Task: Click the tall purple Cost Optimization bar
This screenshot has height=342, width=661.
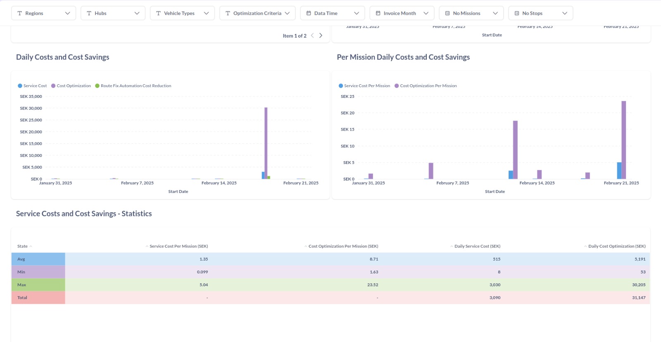Action: tap(266, 143)
